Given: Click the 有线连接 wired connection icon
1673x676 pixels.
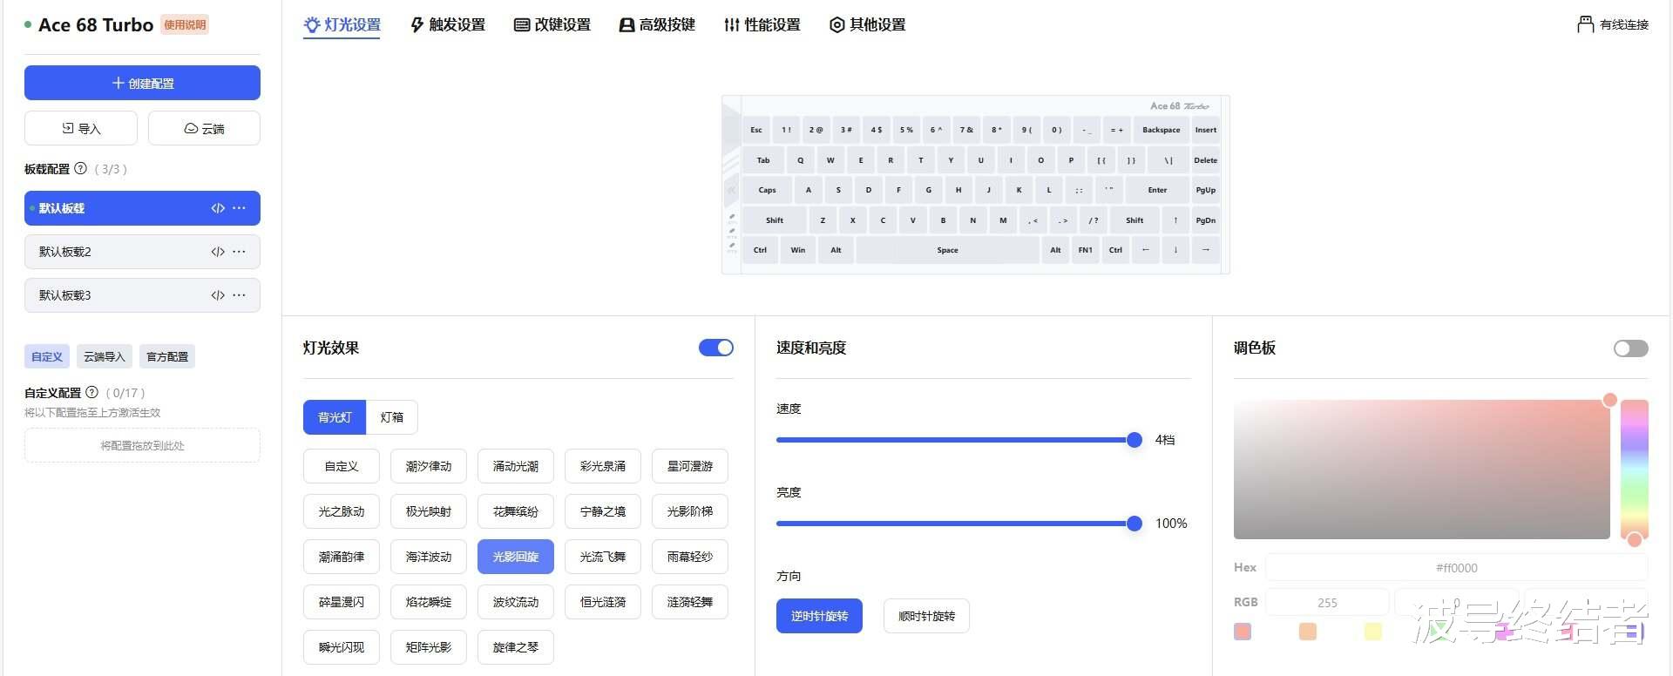Looking at the screenshot, I should click(x=1586, y=24).
